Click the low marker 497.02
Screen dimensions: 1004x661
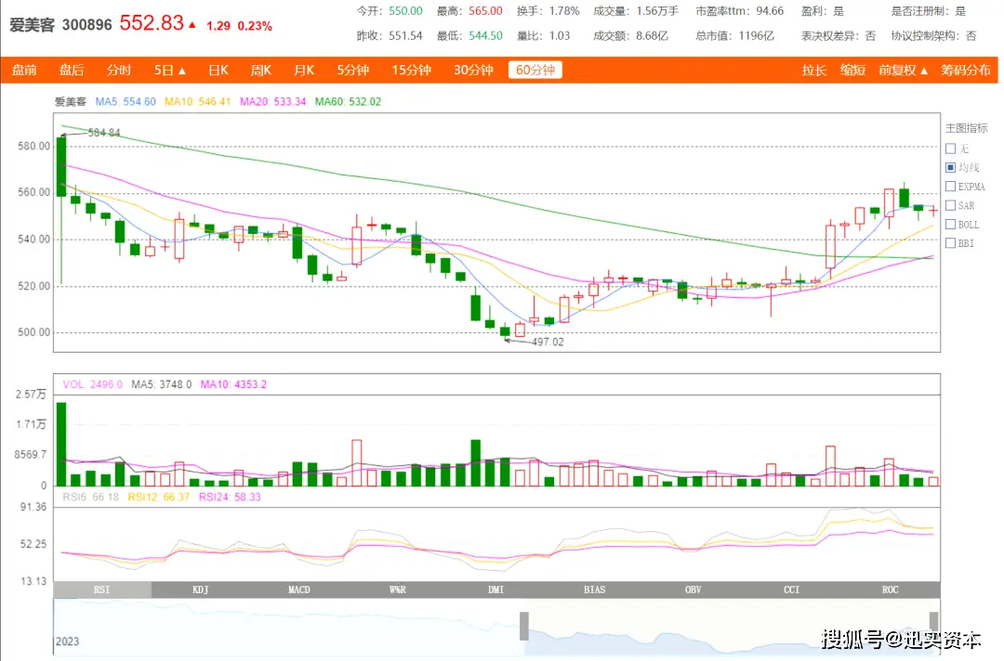(x=548, y=342)
